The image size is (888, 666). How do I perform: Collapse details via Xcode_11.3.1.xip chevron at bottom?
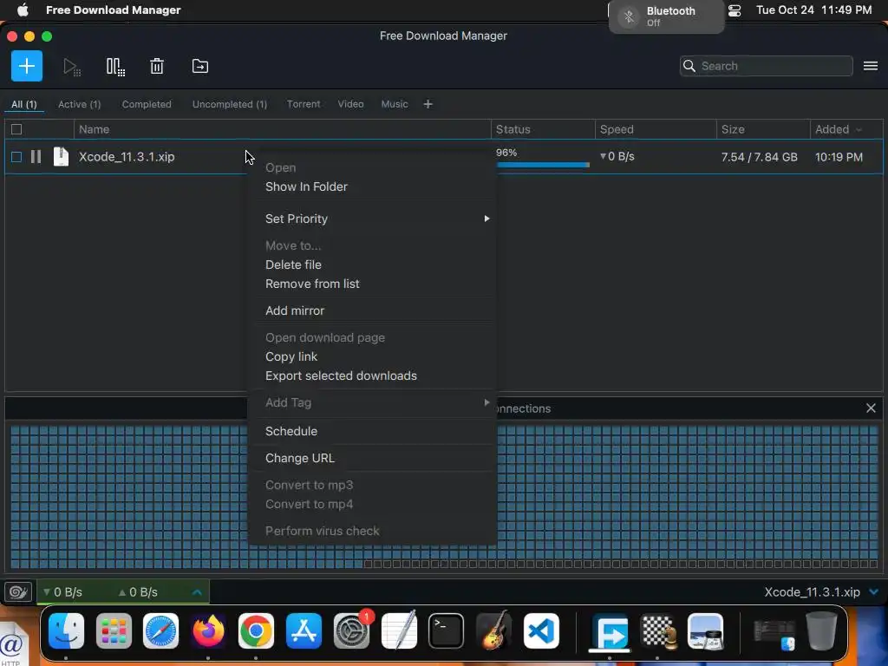click(x=873, y=592)
